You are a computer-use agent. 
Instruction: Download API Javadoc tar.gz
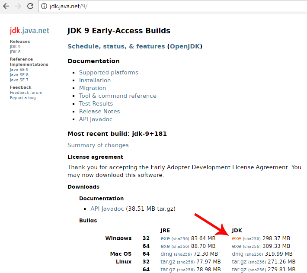[x=107, y=209]
